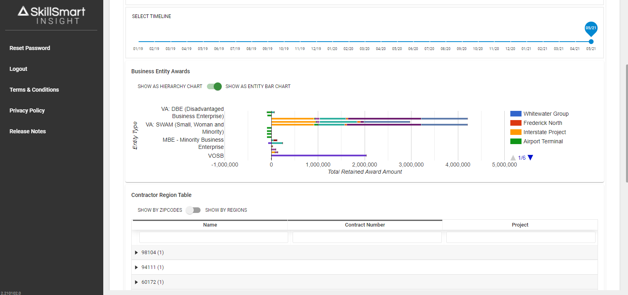
Task: Toggle zipcodes/regions switch
Action: tap(193, 210)
